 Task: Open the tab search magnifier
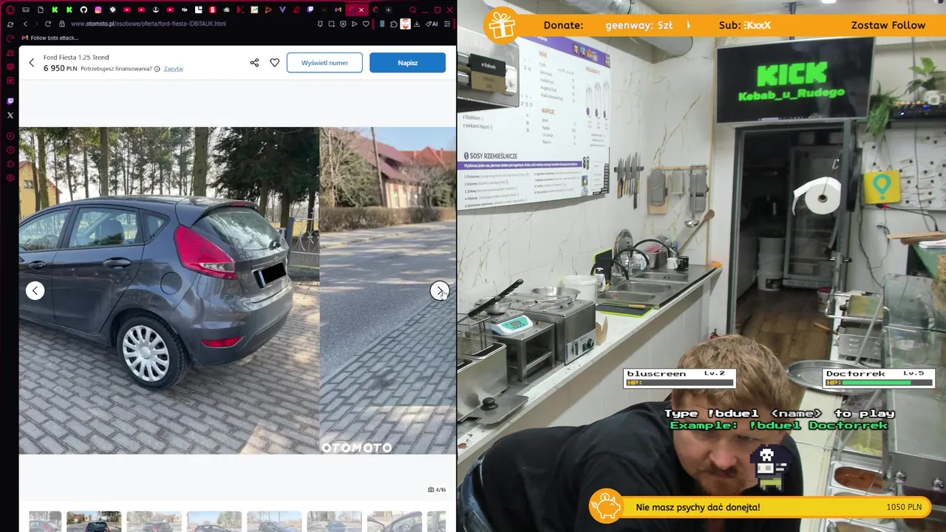(x=412, y=10)
